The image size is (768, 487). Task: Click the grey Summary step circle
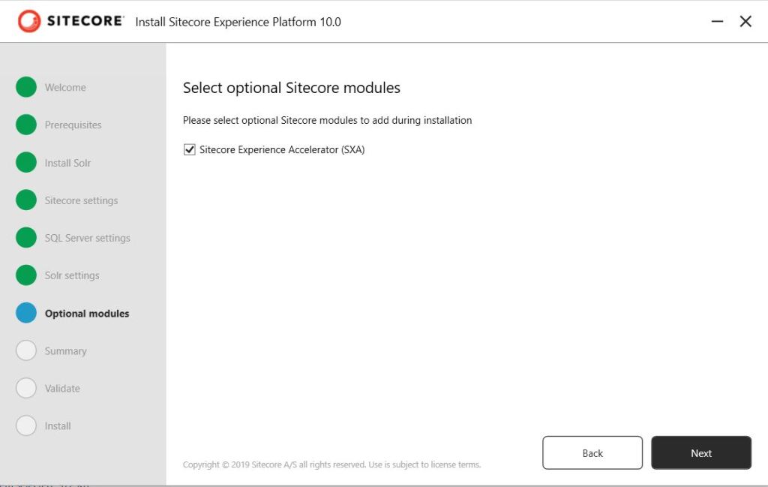(26, 350)
